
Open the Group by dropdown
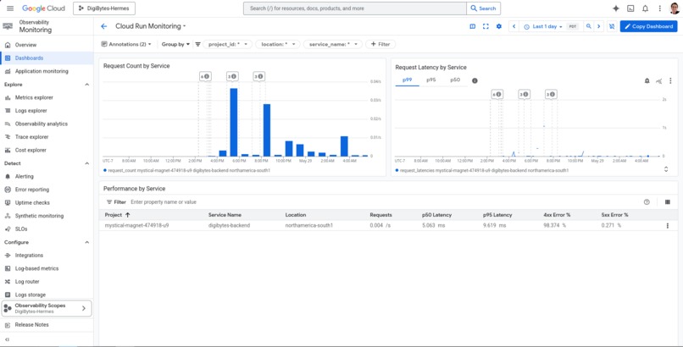(x=175, y=44)
